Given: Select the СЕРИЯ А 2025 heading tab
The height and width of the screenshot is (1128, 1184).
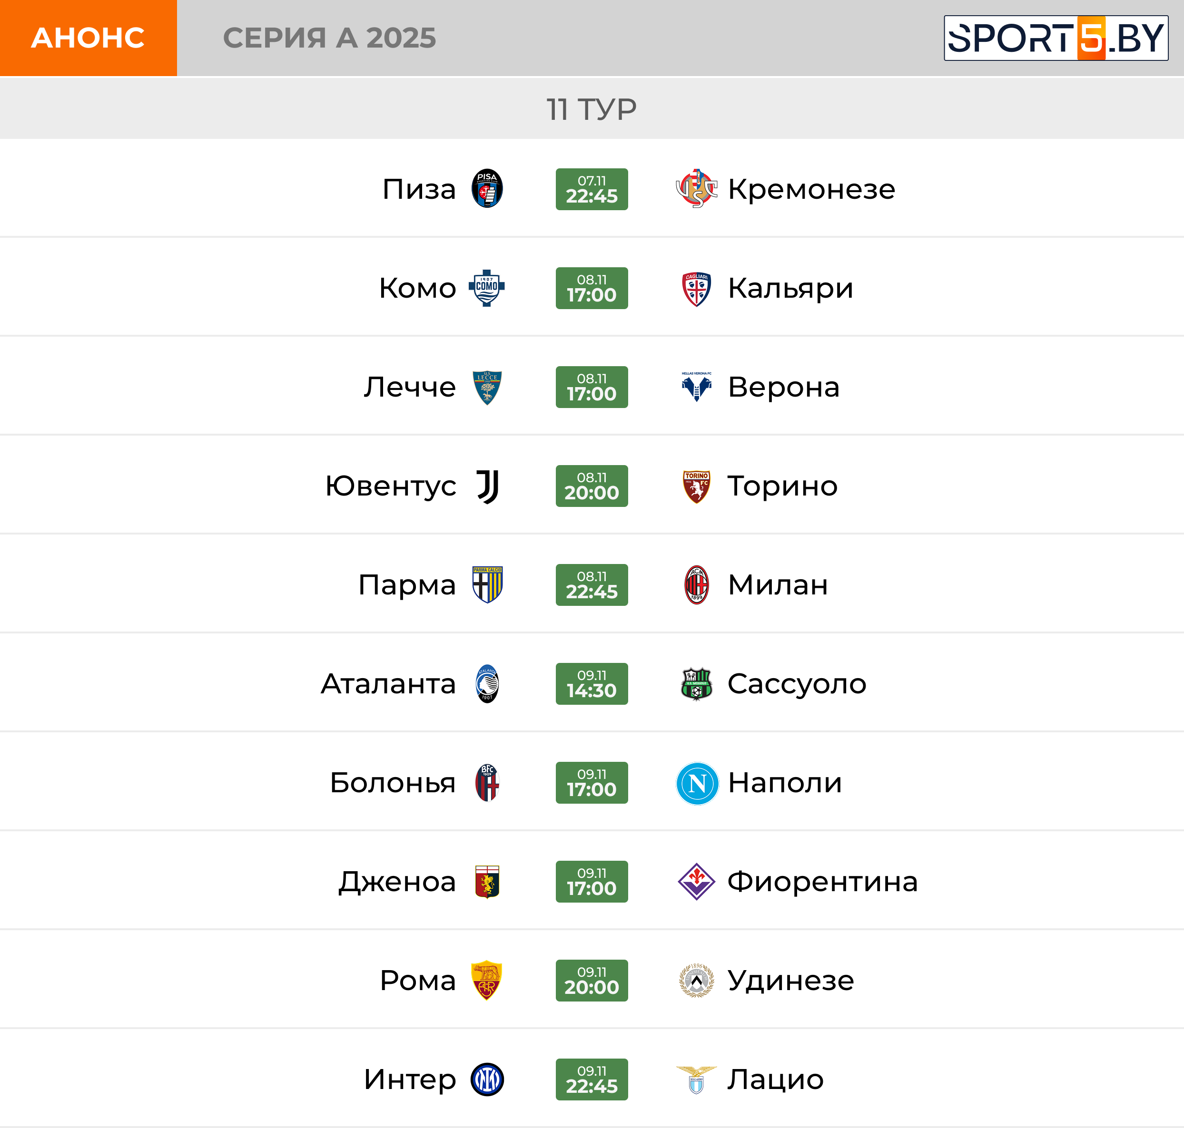Looking at the screenshot, I should tap(329, 38).
